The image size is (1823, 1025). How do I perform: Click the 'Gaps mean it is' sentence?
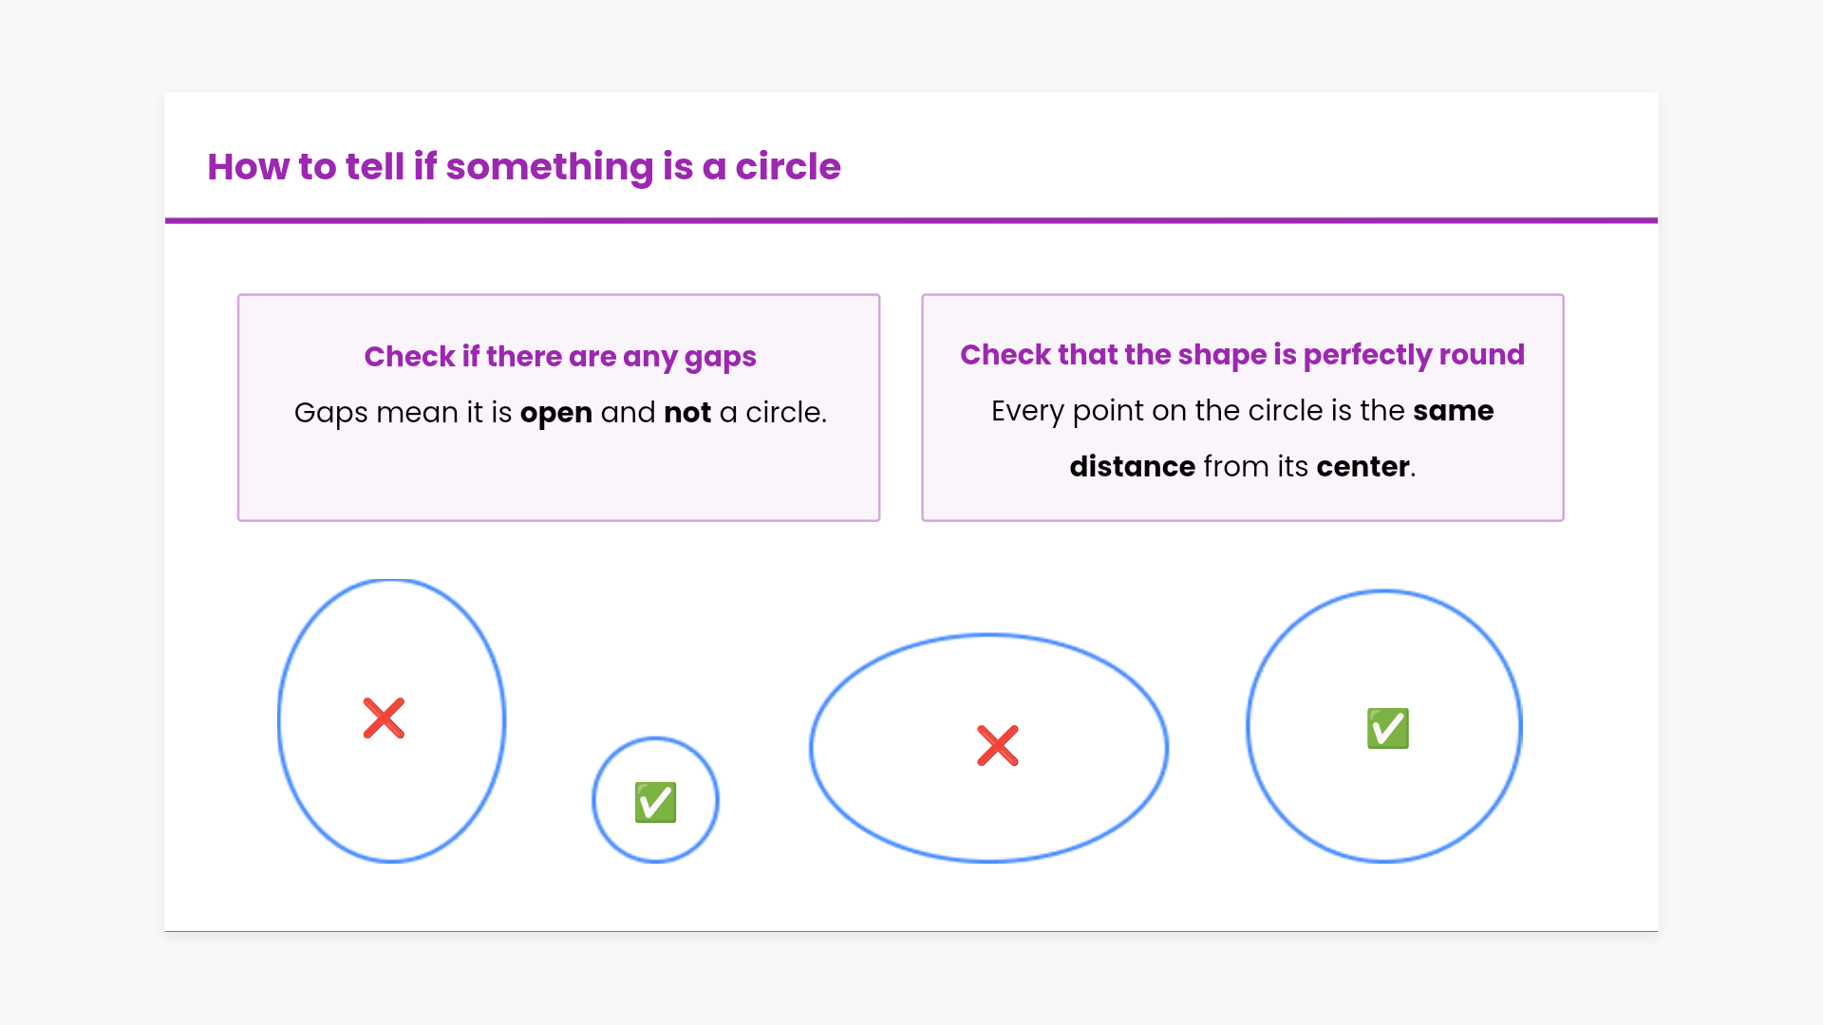(403, 413)
